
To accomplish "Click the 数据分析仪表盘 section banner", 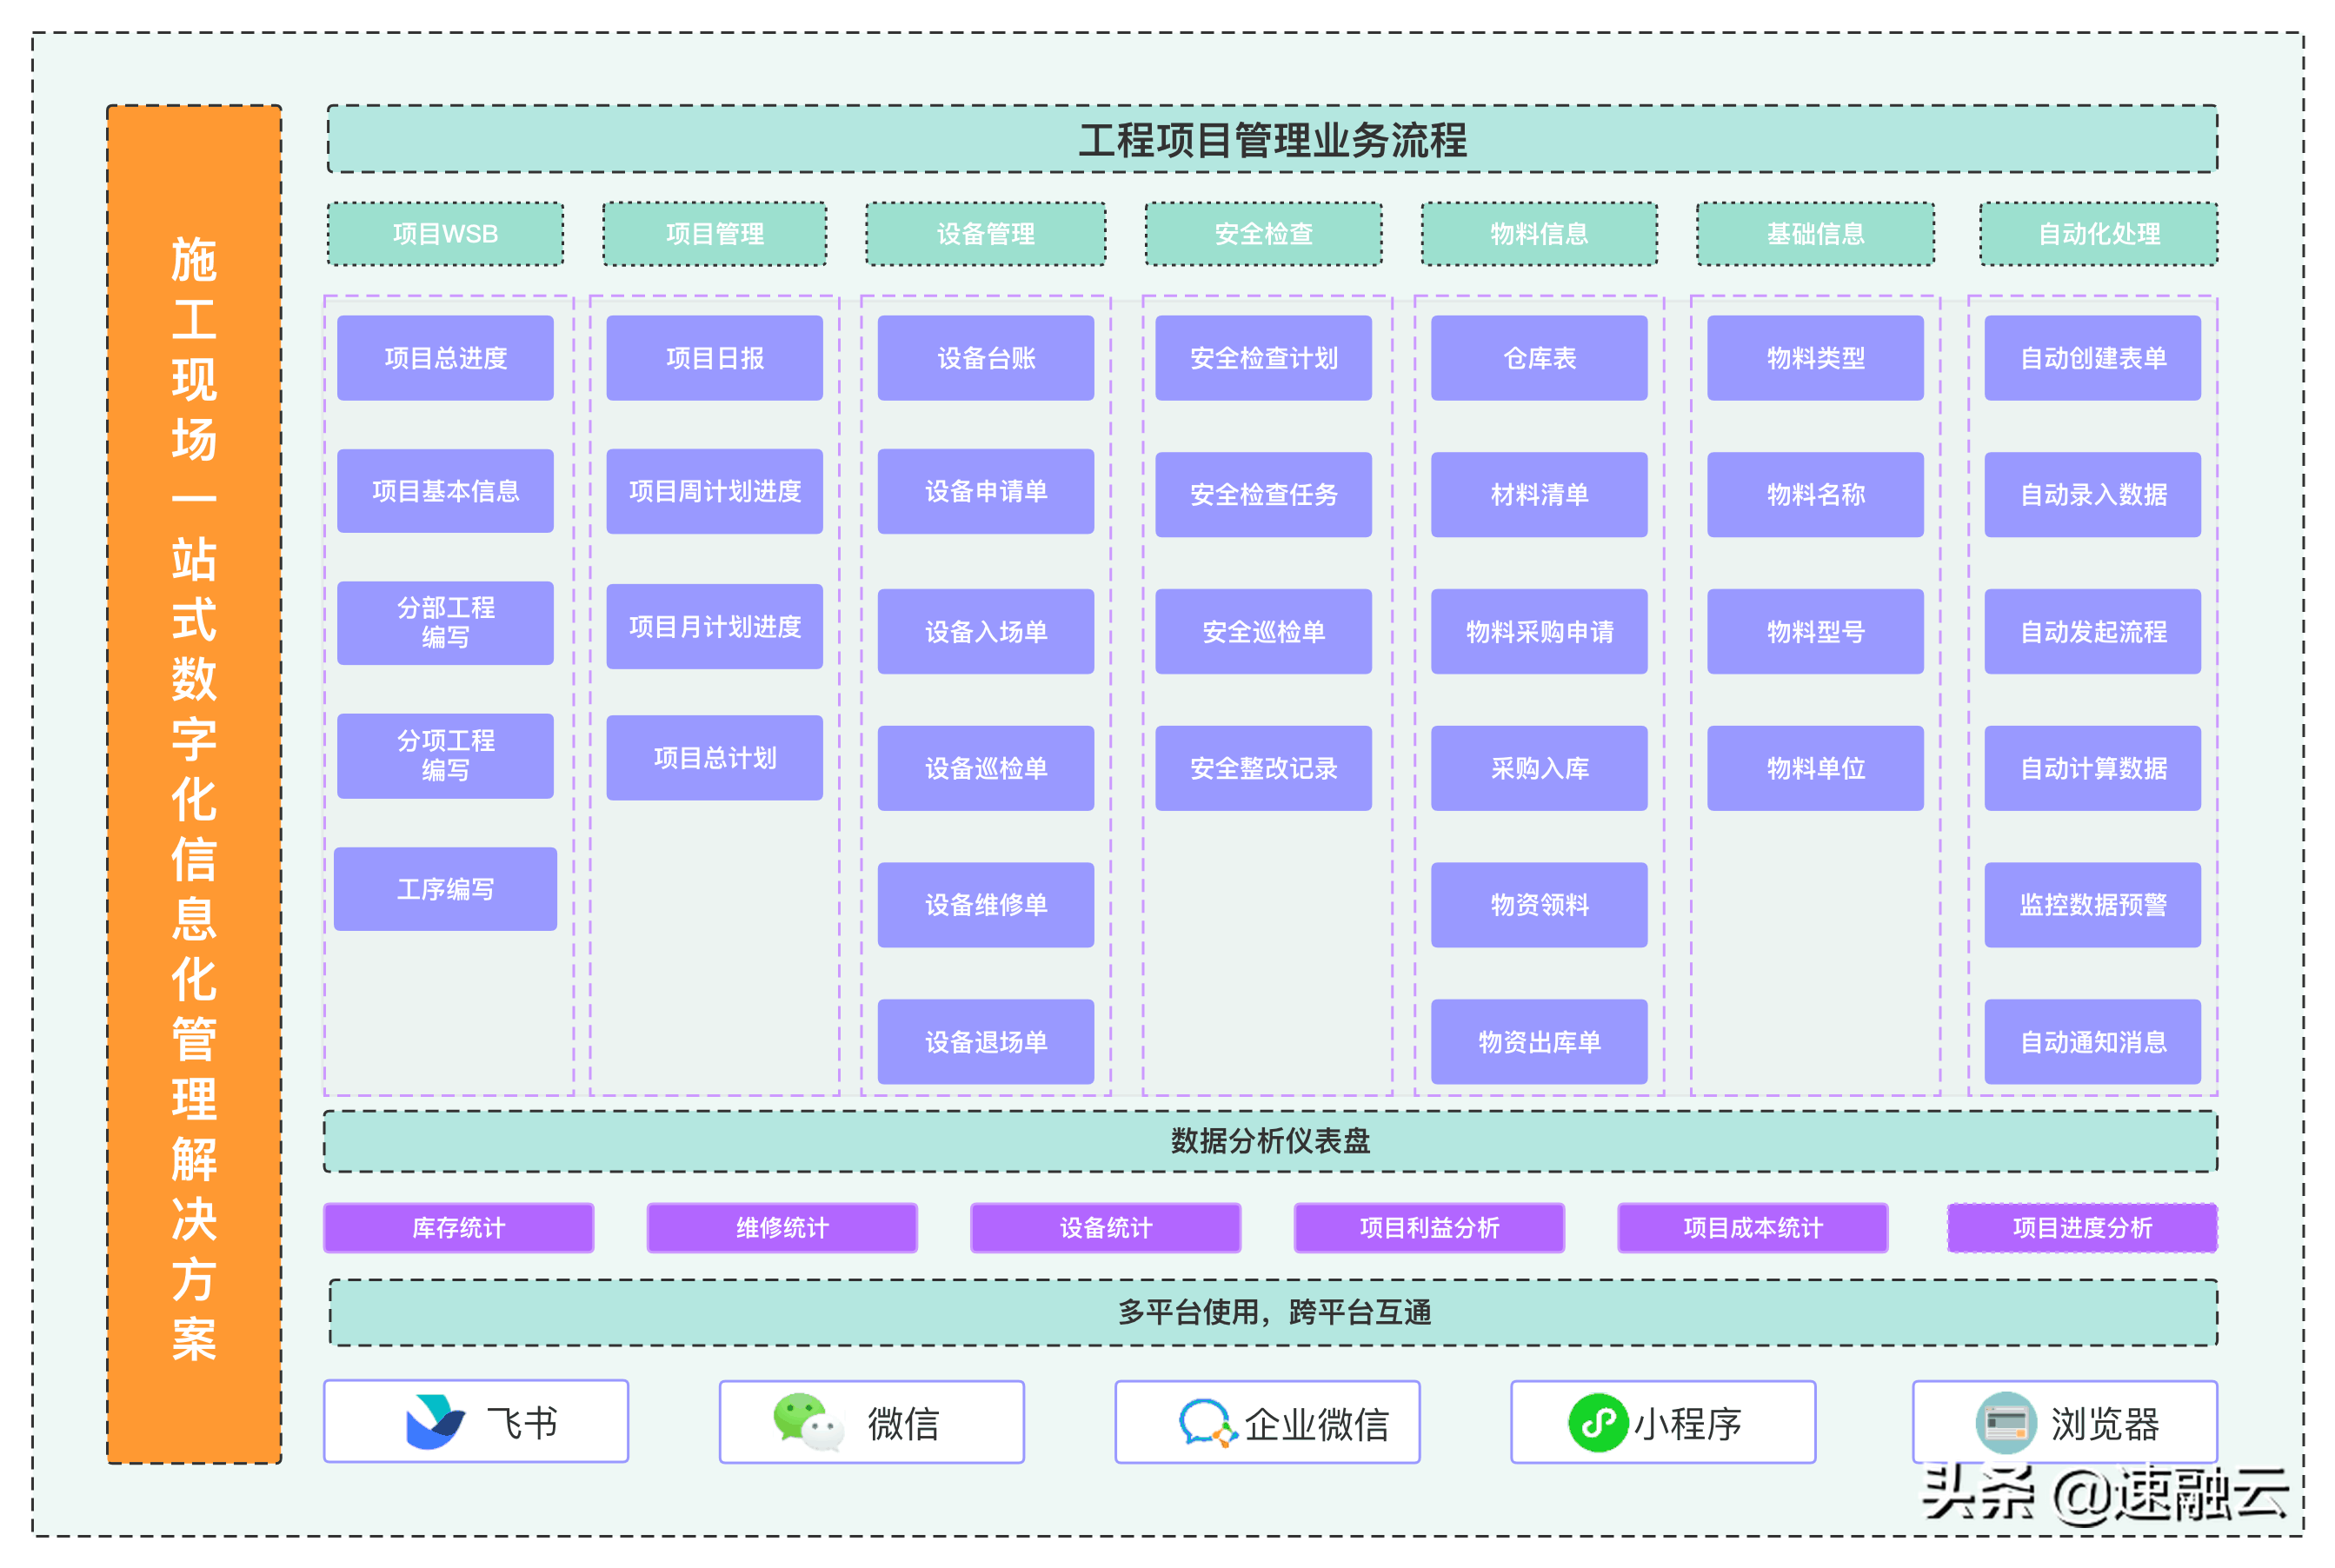I will pos(1270,1141).
